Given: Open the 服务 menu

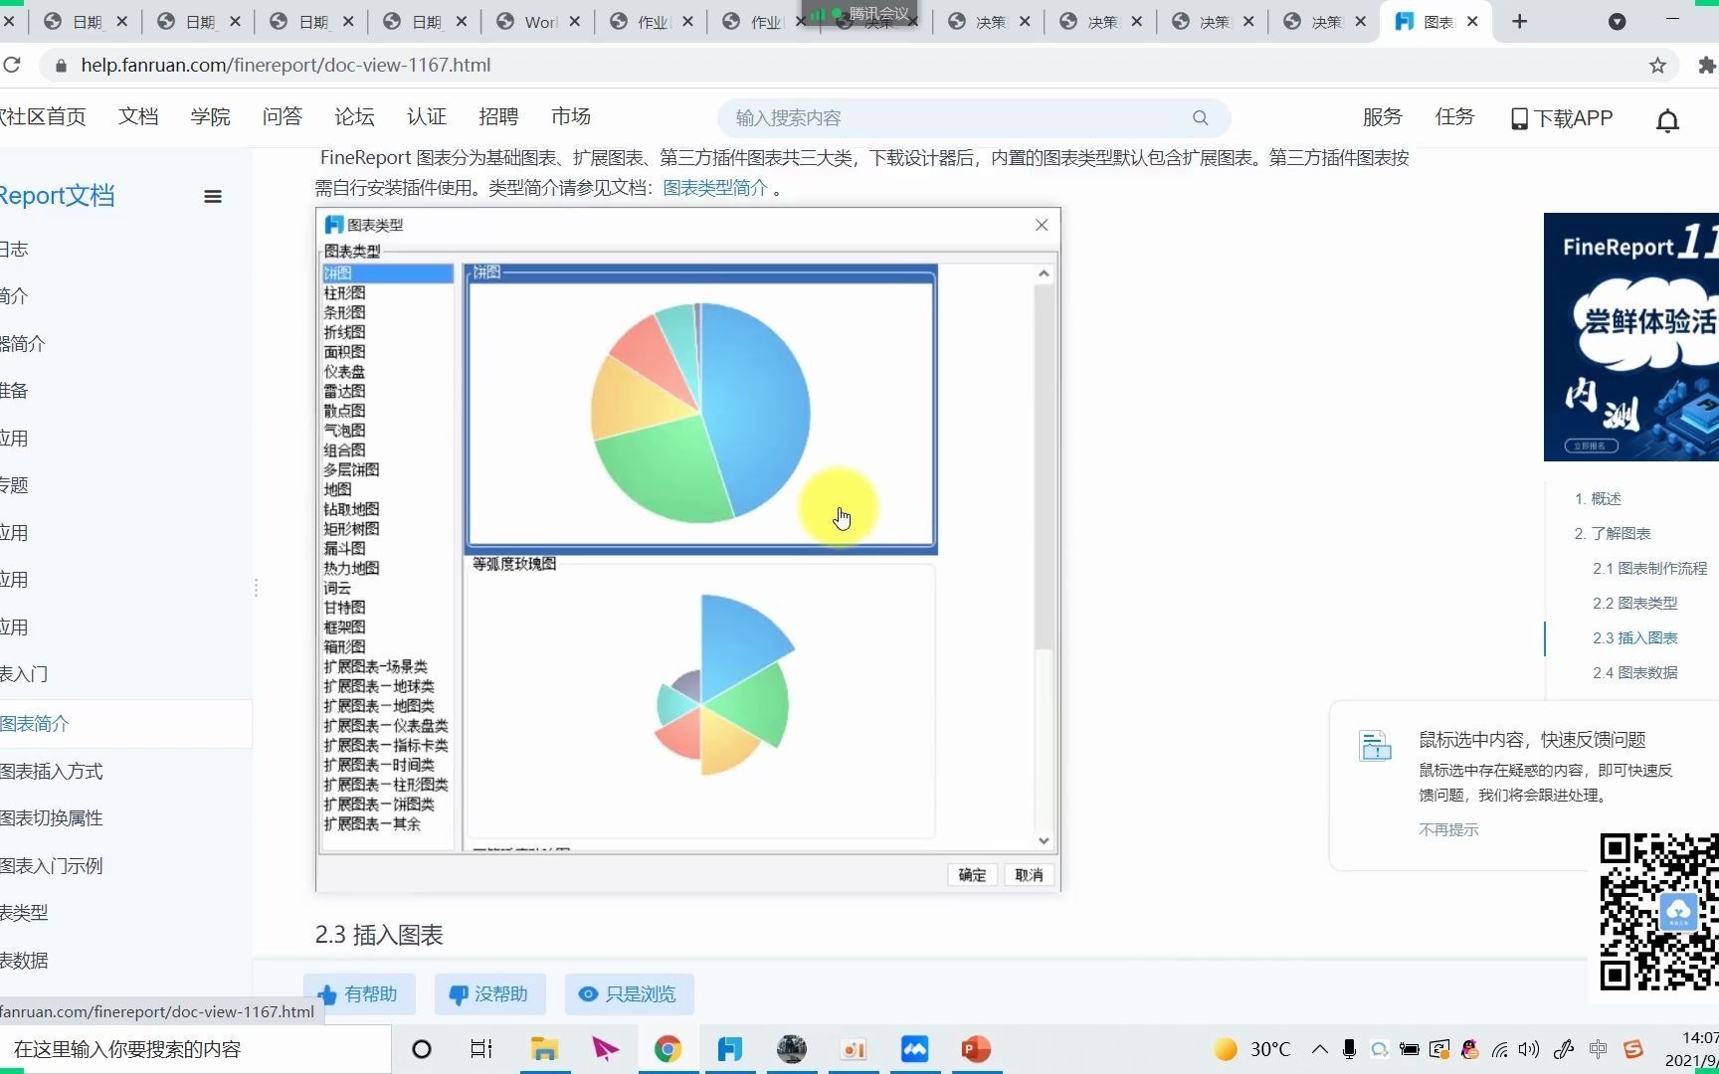Looking at the screenshot, I should [x=1383, y=116].
